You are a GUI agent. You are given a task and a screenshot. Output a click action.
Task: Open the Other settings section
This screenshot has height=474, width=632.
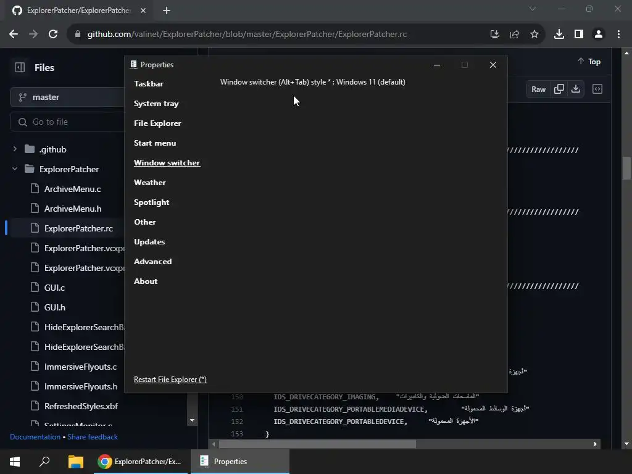144,222
